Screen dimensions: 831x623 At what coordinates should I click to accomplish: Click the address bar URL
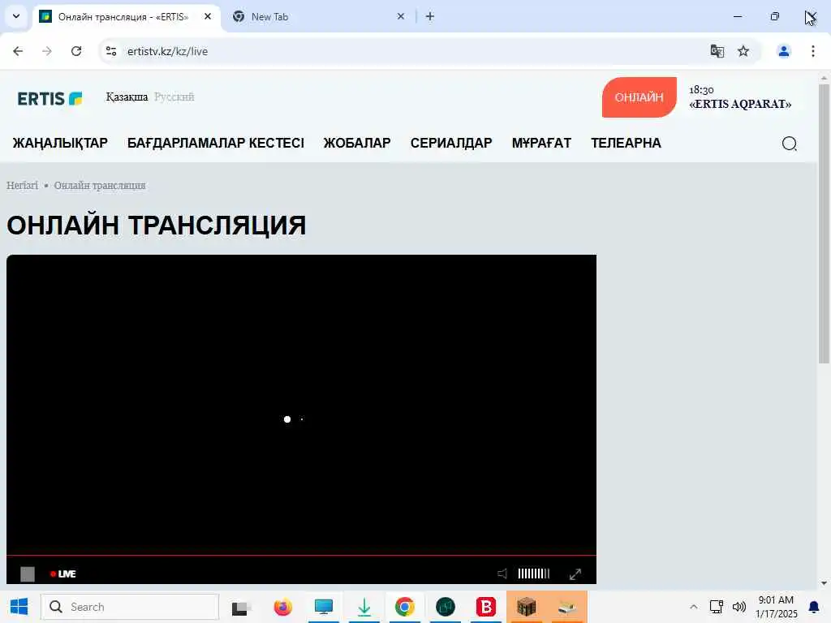pos(167,51)
